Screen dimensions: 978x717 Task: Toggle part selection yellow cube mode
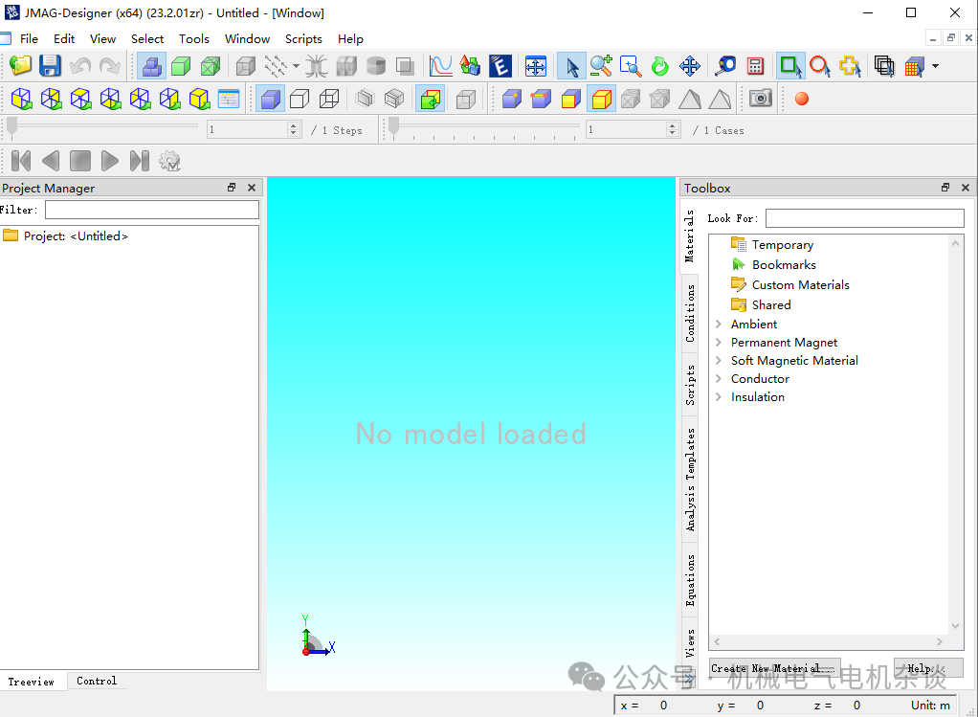click(x=601, y=99)
